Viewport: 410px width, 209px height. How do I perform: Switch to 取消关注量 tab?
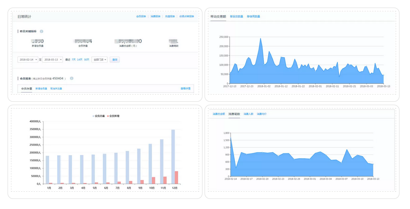coord(56,89)
